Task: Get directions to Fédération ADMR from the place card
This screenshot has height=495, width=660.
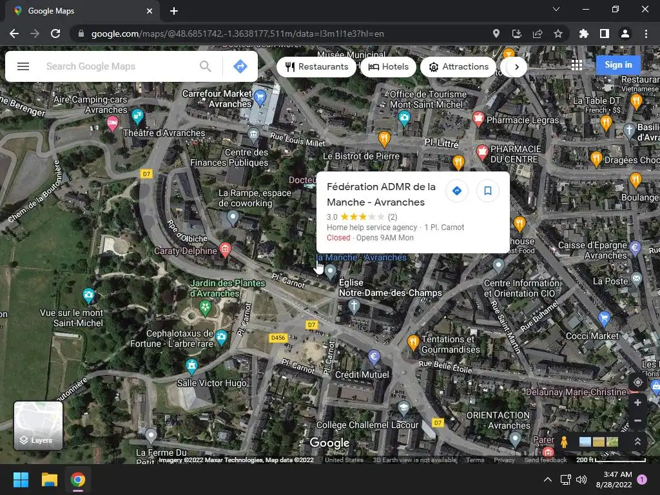Action: (x=457, y=191)
